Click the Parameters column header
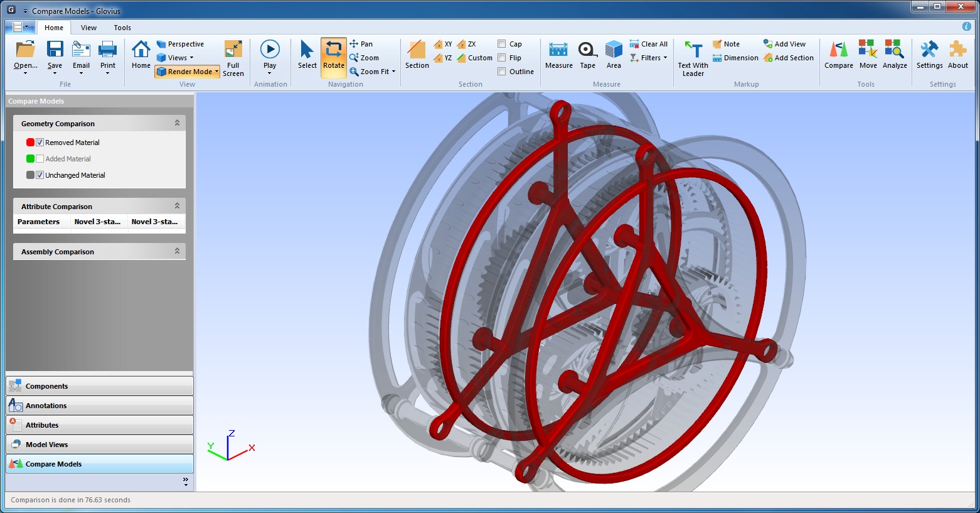 (x=42, y=222)
